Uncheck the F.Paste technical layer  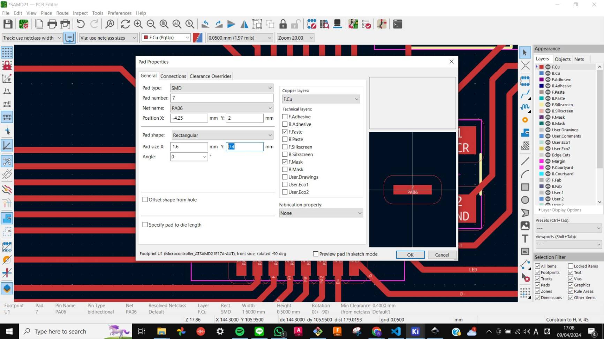[285, 132]
